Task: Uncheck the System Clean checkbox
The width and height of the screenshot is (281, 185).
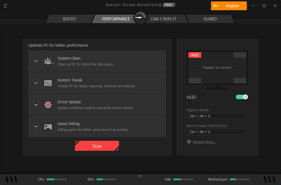Action: pyautogui.click(x=36, y=61)
